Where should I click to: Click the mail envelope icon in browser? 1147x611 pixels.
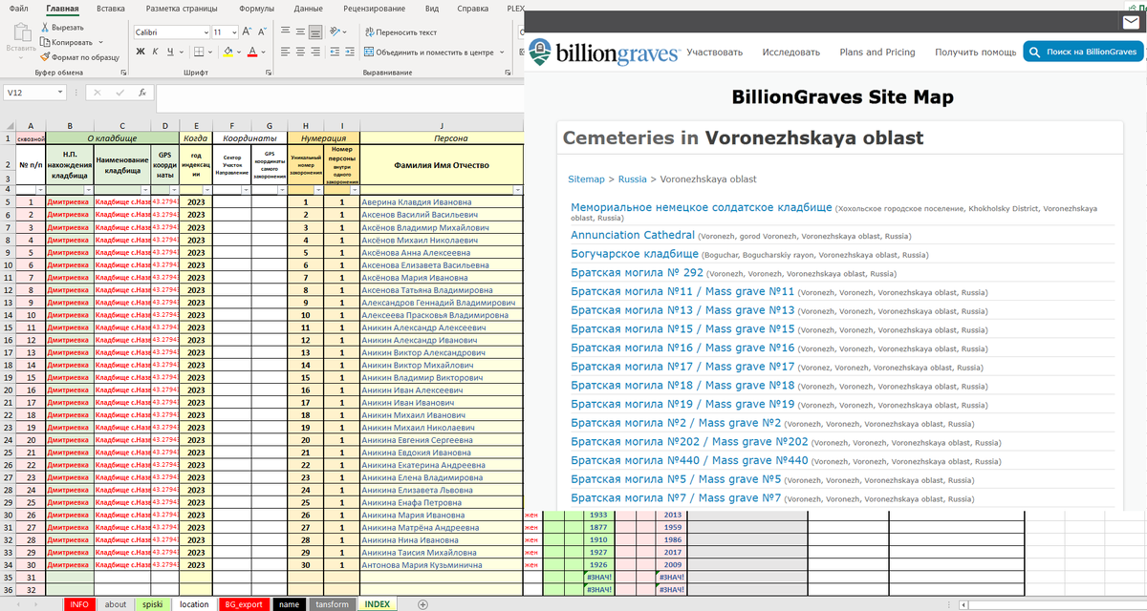click(x=1131, y=21)
